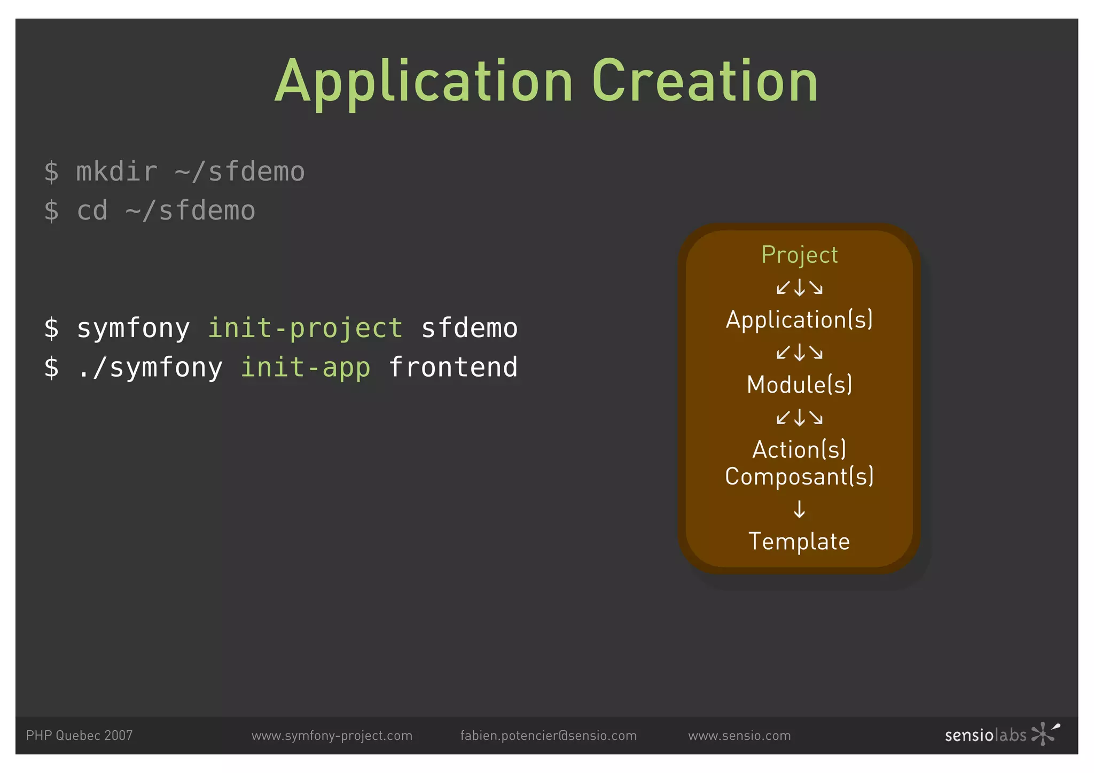This screenshot has height=773, width=1094.
Task: Open the www.symfony-project.com link
Action: pyautogui.click(x=332, y=736)
